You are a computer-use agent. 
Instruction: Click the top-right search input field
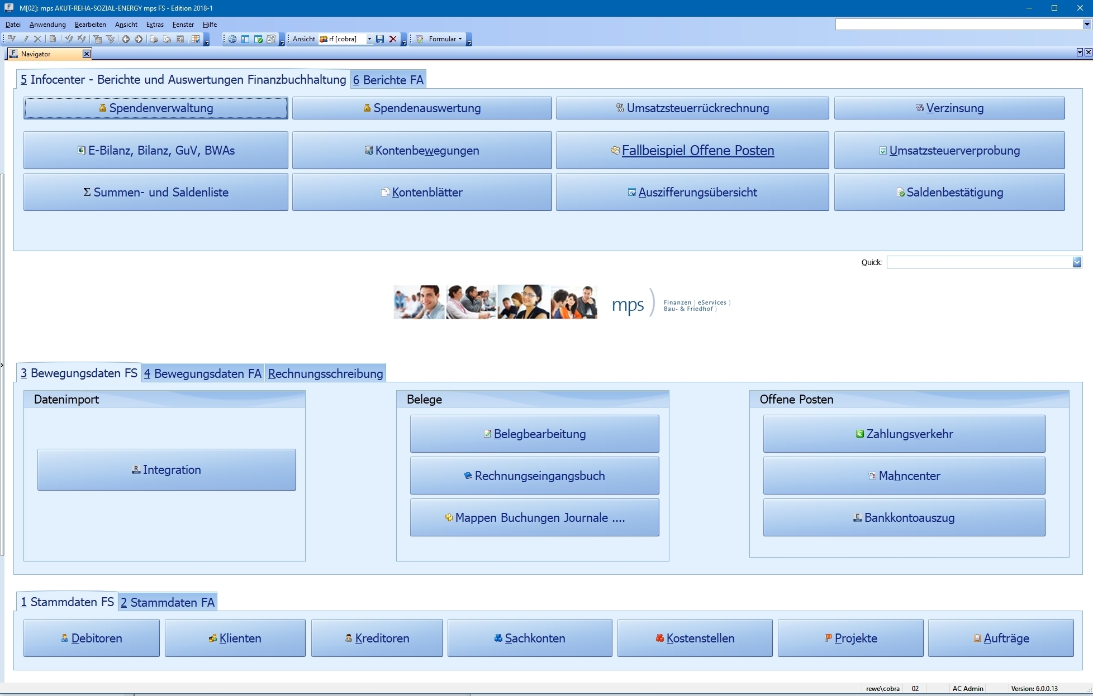pyautogui.click(x=958, y=24)
